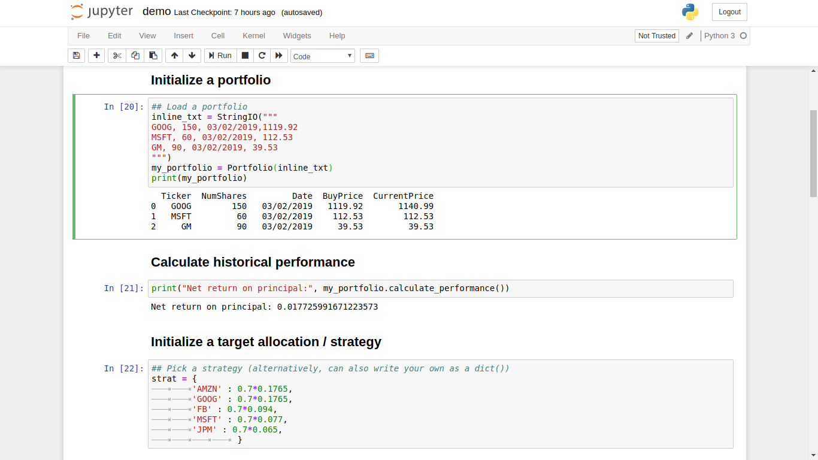
Task: Click the kernel idle indicator circle
Action: click(743, 36)
